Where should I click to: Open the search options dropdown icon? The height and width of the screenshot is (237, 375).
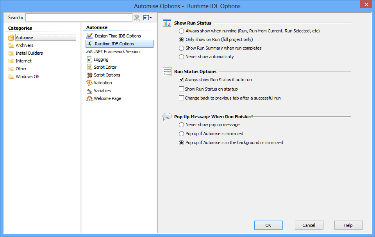(x=147, y=18)
